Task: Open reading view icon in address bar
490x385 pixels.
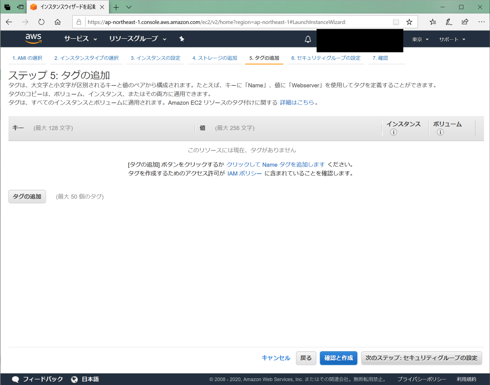Action: point(396,22)
